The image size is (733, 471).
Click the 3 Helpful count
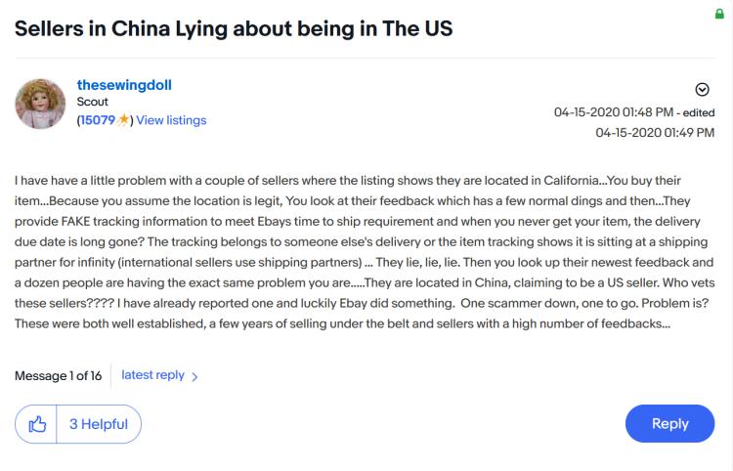tap(99, 424)
